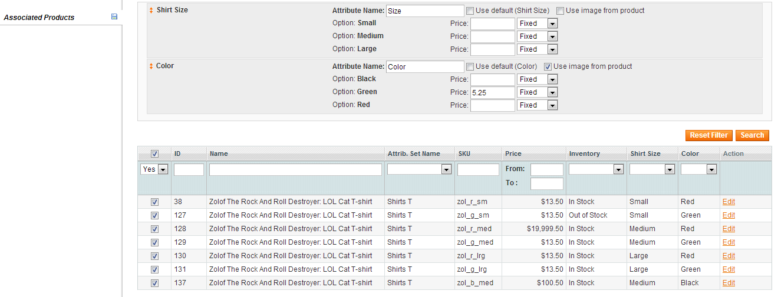Expand the Attrib. Set Name filter dropdown
This screenshot has height=297, width=778.
(x=419, y=169)
